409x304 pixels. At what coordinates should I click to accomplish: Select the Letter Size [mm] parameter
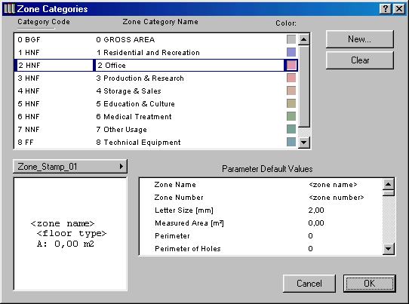pyautogui.click(x=261, y=210)
